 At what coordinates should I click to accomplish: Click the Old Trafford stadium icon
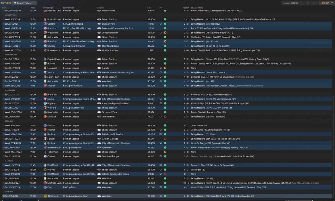click(x=99, y=117)
